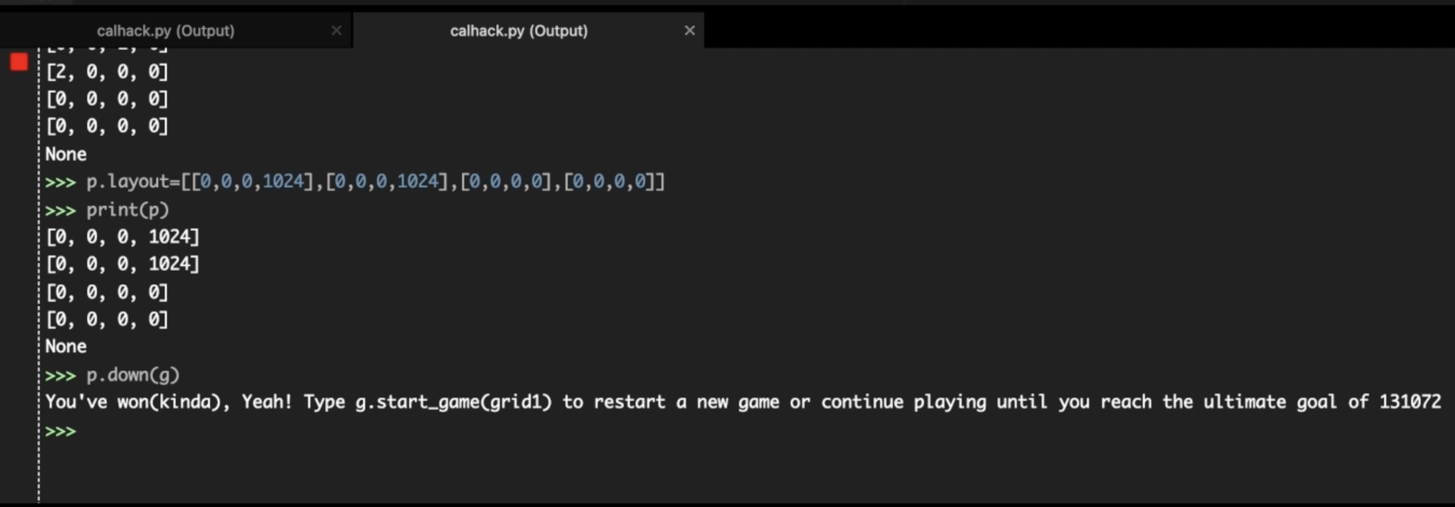Switch to the left calhack.py (Output) tab
The height and width of the screenshot is (507, 1455).
(x=166, y=31)
